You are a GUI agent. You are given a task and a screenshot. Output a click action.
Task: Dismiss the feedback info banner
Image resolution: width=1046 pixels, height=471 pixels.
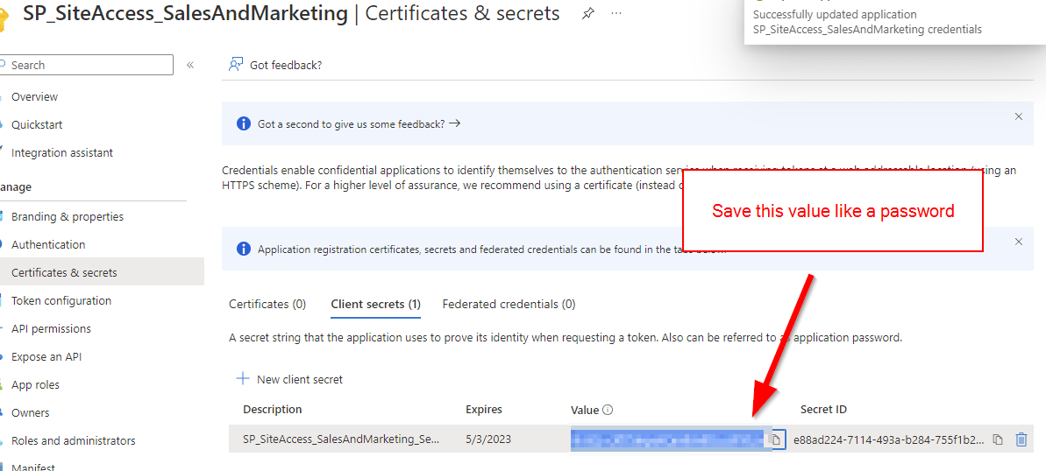(x=1018, y=116)
